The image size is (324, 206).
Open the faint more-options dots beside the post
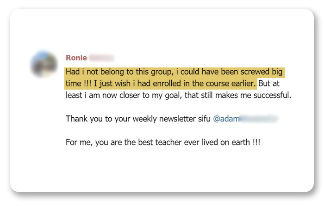(302, 58)
